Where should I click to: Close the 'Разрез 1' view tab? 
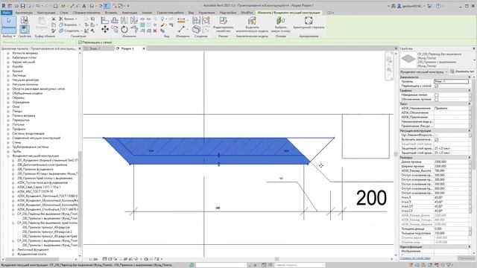click(x=144, y=48)
